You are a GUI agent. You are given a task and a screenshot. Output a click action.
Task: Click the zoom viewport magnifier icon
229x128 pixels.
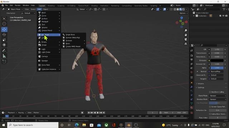click(186, 31)
